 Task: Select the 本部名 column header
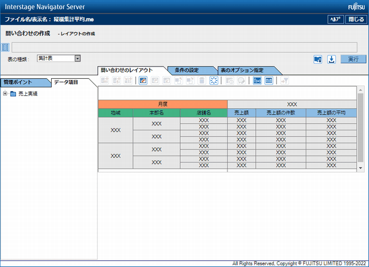156,113
